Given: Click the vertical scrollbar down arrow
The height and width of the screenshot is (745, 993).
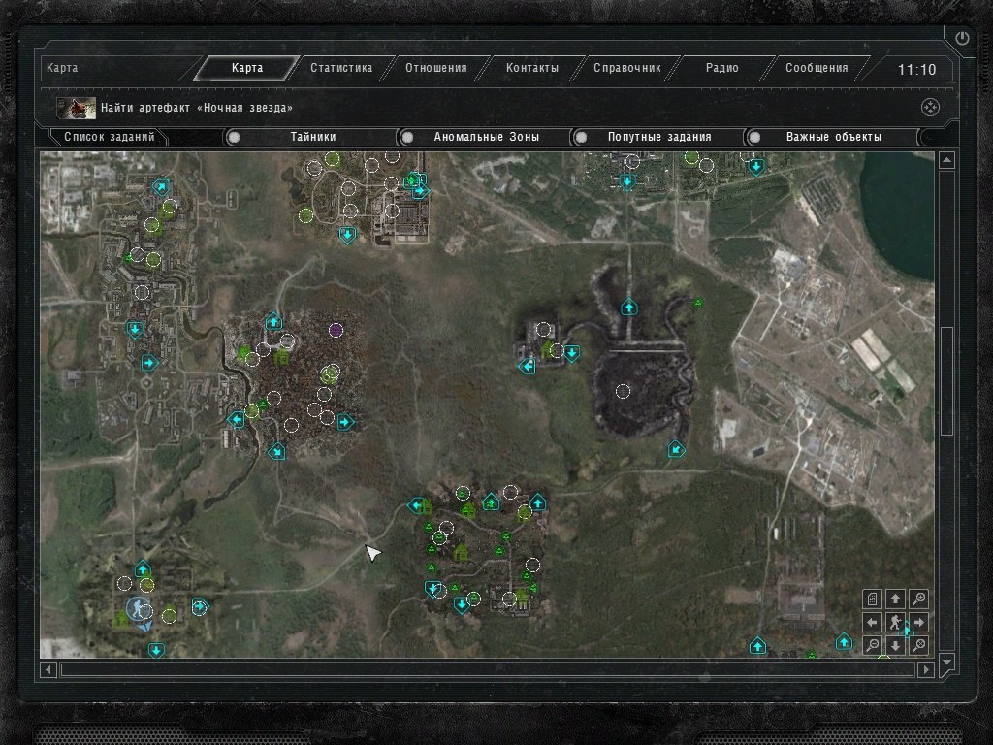Looking at the screenshot, I should coord(946,662).
